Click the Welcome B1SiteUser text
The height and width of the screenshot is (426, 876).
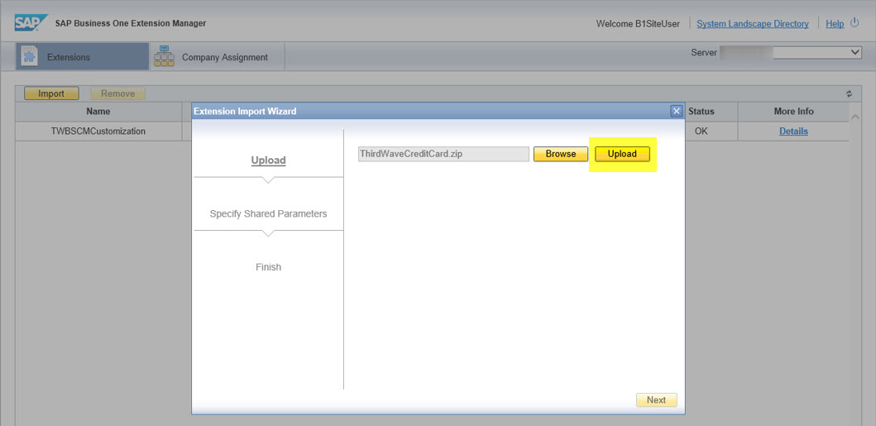pyautogui.click(x=638, y=23)
